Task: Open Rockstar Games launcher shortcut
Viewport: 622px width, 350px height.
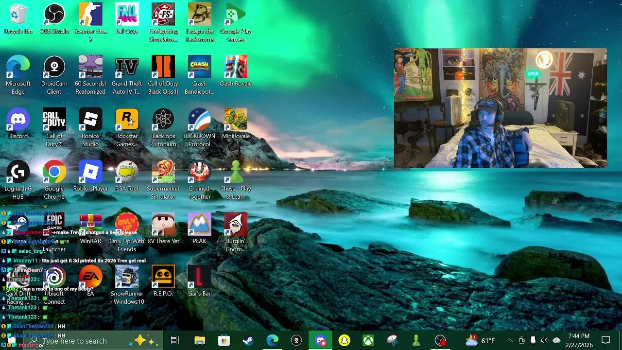Action: (x=127, y=128)
